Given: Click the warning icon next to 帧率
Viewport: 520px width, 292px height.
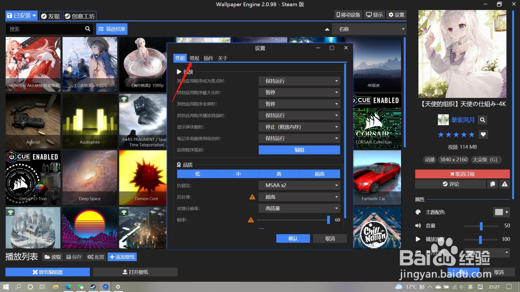Looking at the screenshot, I should (x=251, y=220).
